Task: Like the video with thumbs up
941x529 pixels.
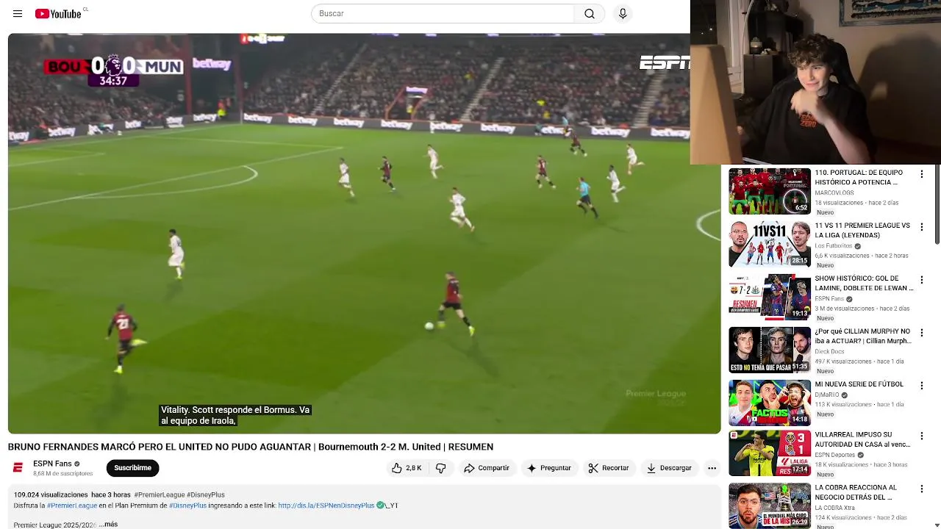Action: coord(407,468)
